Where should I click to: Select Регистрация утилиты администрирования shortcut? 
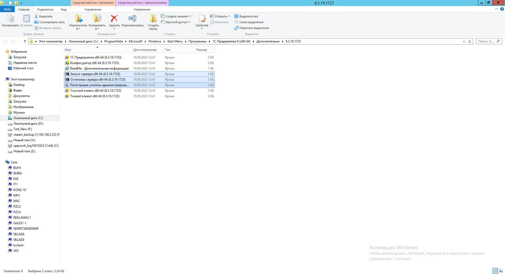pos(139,85)
